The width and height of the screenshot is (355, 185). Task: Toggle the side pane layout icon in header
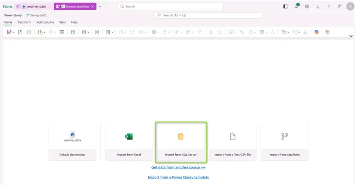pyautogui.click(x=285, y=6)
